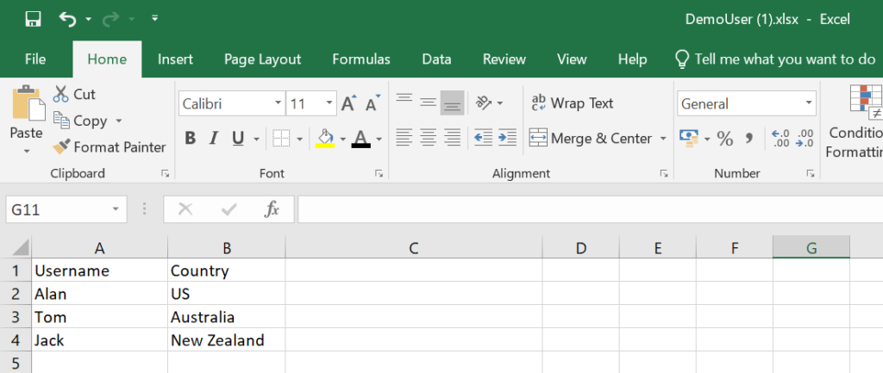This screenshot has width=883, height=373.
Task: Click the Increase Decimal icon
Action: (x=780, y=138)
